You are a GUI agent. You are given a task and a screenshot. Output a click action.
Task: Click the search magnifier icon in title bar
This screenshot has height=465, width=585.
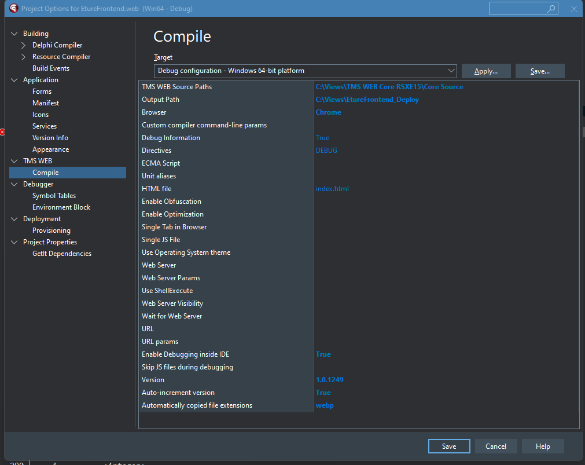pyautogui.click(x=551, y=9)
